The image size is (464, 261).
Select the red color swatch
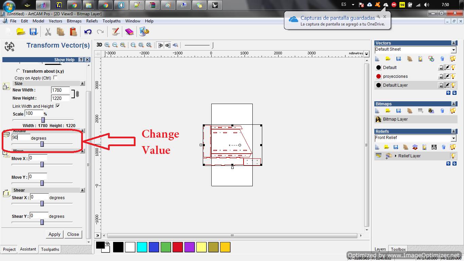pyautogui.click(x=178, y=247)
